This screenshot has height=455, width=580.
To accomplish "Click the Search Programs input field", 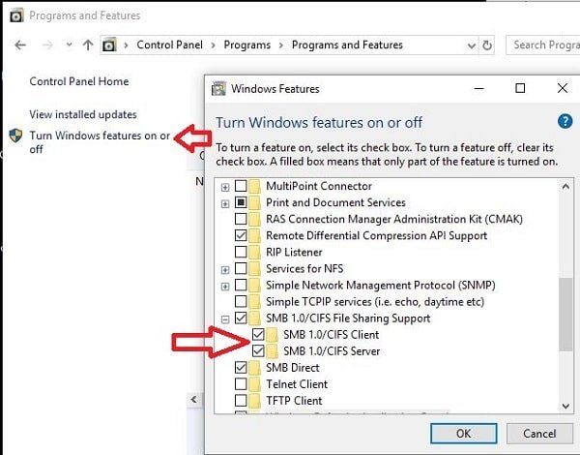I will tap(541, 45).
